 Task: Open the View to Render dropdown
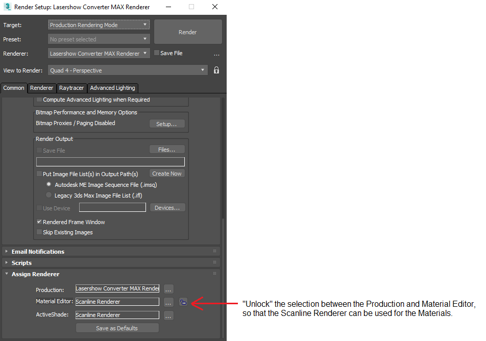click(128, 70)
